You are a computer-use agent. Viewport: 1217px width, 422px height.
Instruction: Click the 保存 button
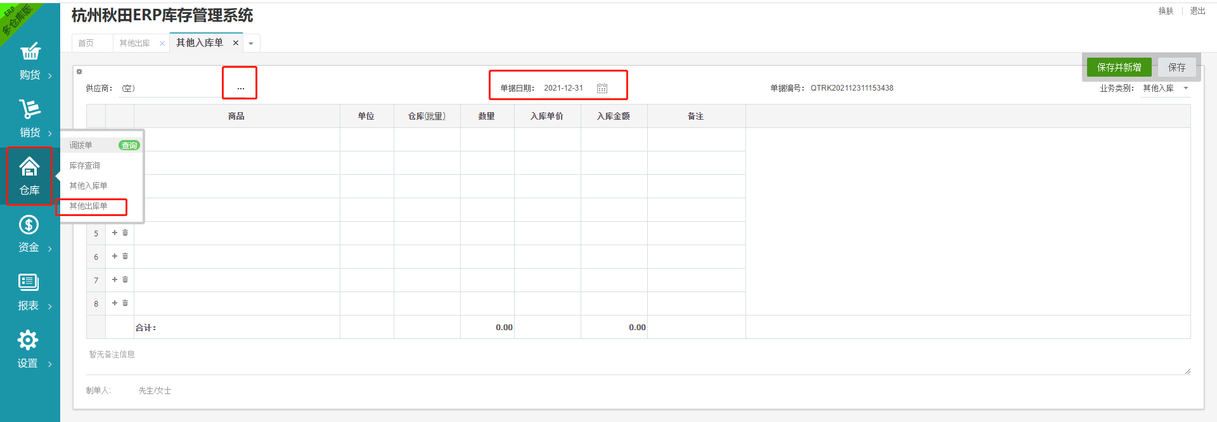1177,67
